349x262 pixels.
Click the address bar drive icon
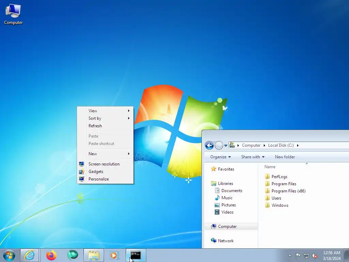232,145
